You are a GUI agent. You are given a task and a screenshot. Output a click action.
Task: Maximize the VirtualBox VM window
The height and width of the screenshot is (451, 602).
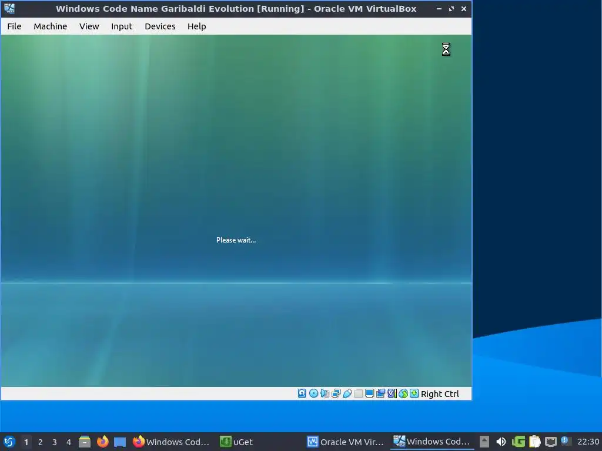point(451,9)
